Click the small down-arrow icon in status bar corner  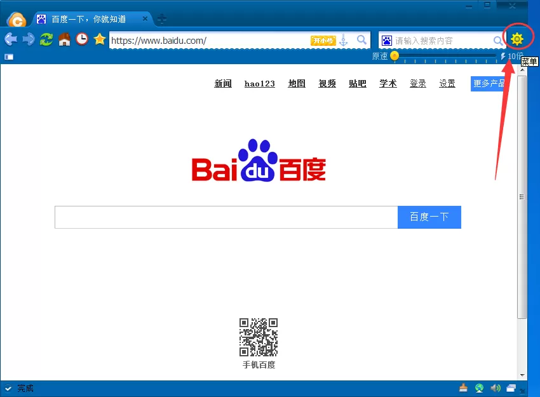522,391
